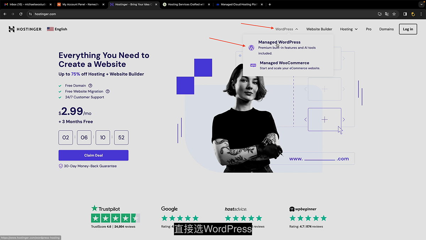Click the 30-Day Money-Back Guarantee text
This screenshot has width=426, height=240.
click(x=90, y=166)
